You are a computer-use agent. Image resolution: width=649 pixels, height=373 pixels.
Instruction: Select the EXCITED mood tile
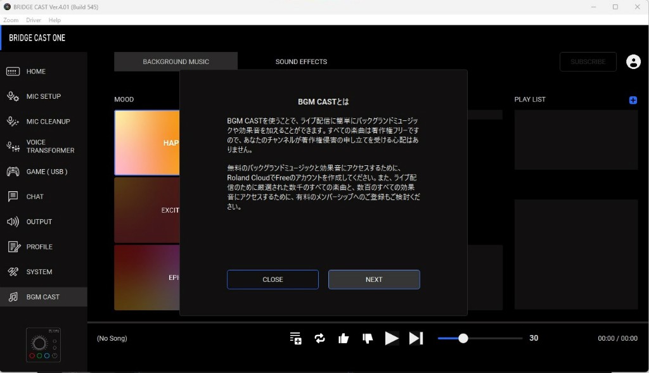point(147,210)
